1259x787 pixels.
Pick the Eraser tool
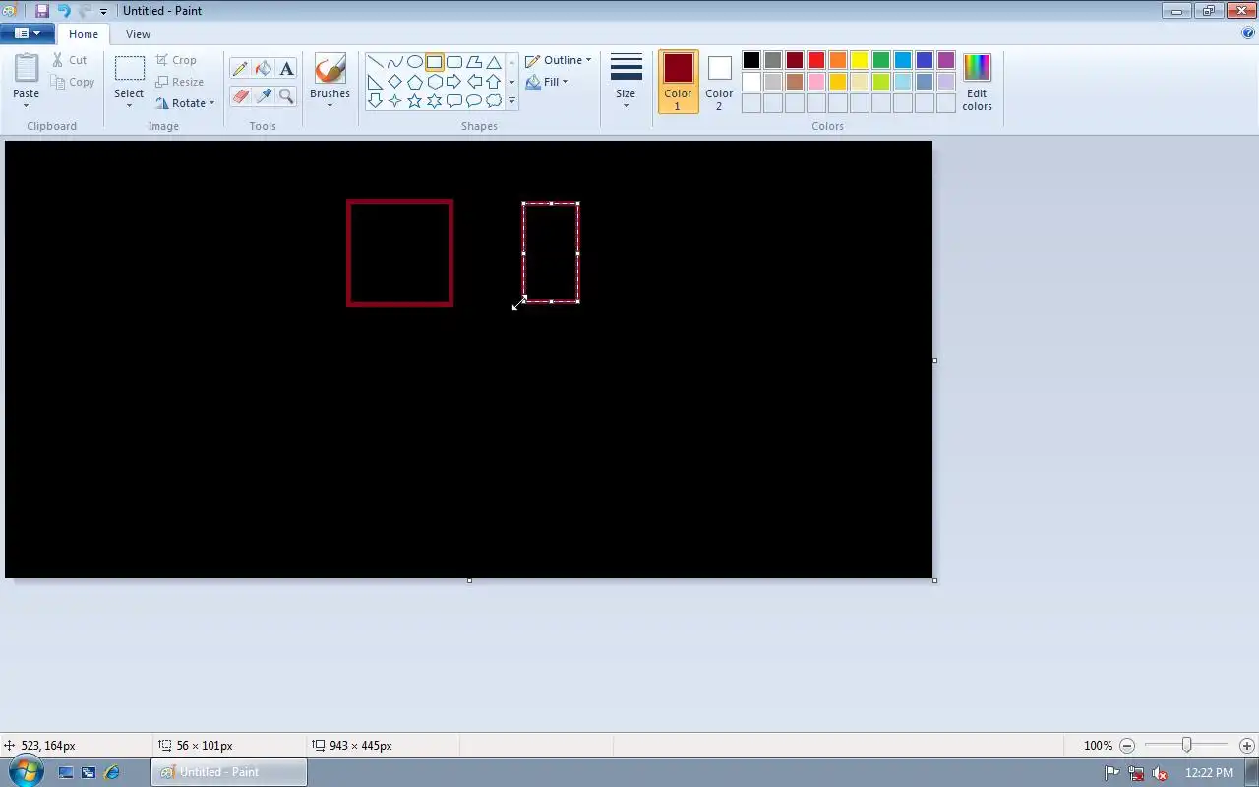(240, 95)
